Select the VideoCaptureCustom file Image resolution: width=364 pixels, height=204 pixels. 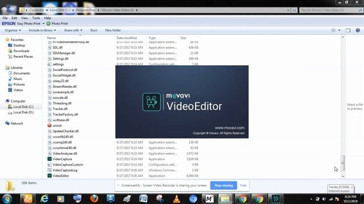click(68, 164)
